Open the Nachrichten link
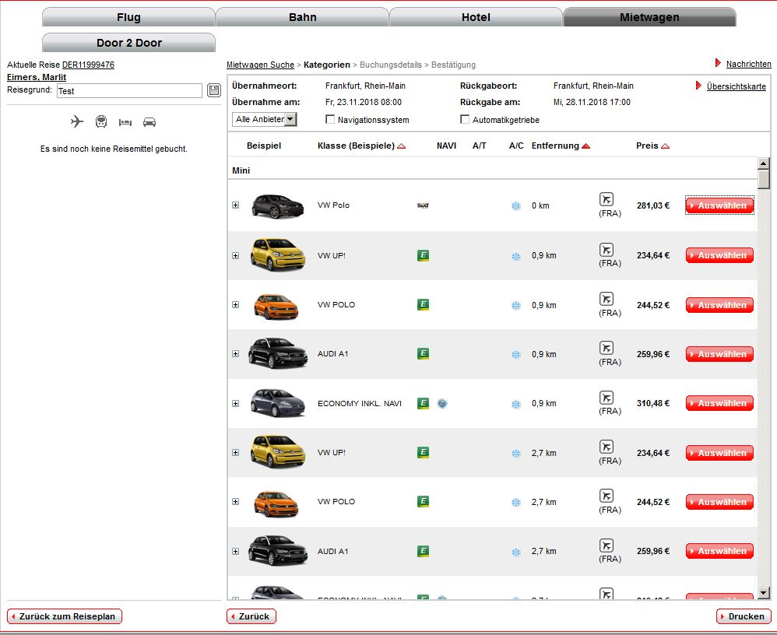The width and height of the screenshot is (777, 635). point(748,64)
